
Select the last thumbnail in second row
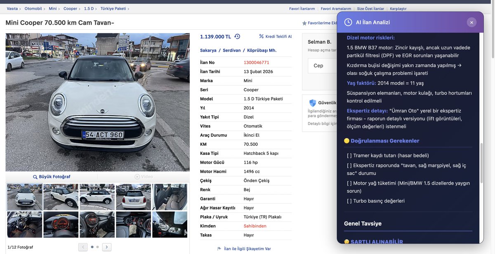[170, 225]
